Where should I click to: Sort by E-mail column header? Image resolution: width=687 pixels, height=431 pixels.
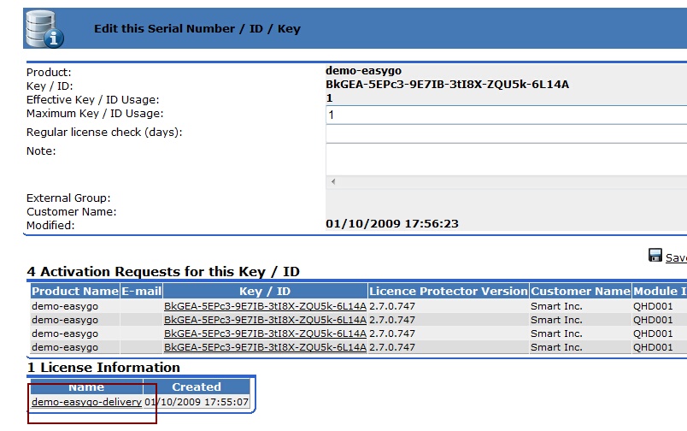[x=141, y=292]
